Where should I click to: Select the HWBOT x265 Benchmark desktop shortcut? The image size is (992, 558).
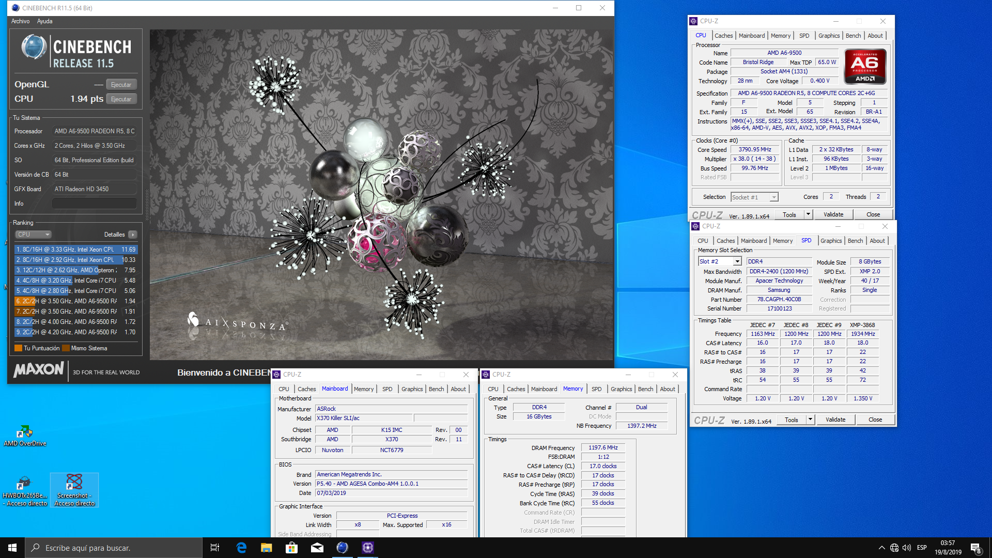click(25, 491)
